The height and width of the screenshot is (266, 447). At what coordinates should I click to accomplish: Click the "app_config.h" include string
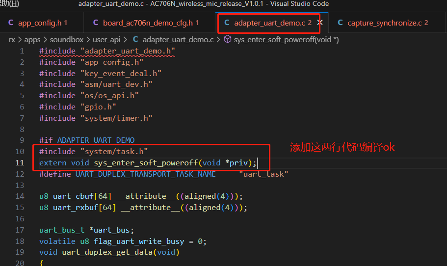112,62
